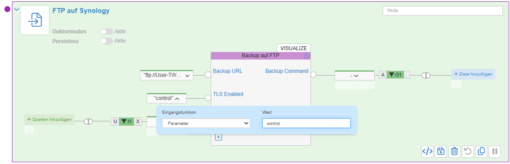Toggle the output gate before Ziele hinzufügen
The height and width of the screenshot is (164, 510).
(x=426, y=76)
